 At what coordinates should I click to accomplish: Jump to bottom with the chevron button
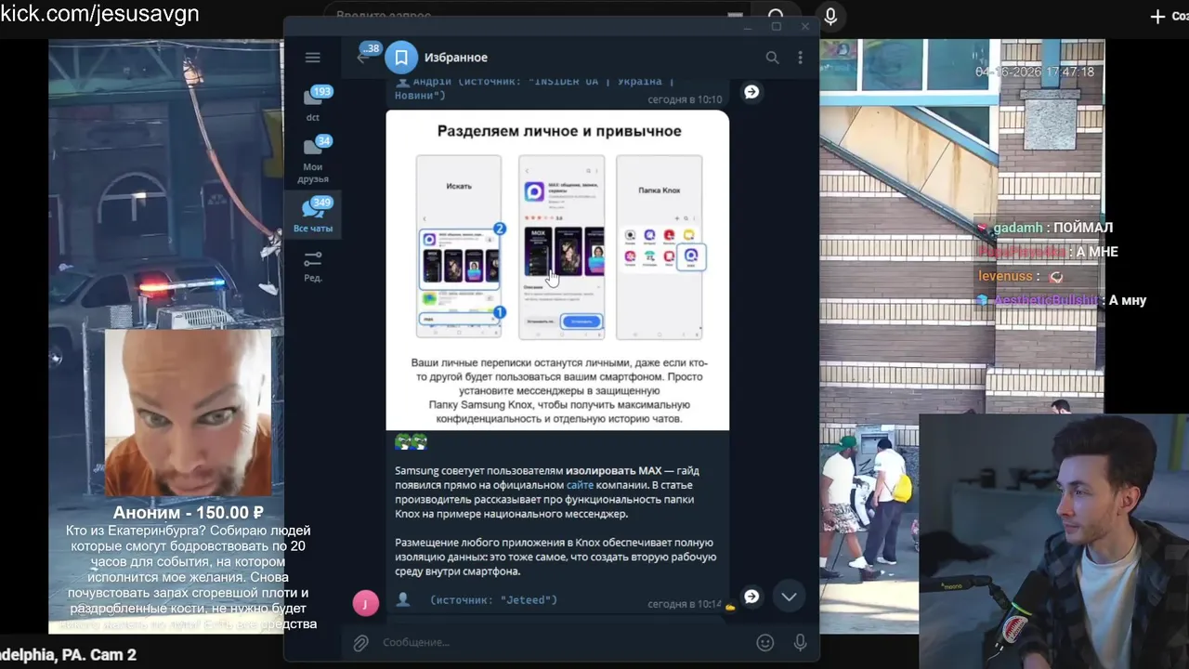789,597
